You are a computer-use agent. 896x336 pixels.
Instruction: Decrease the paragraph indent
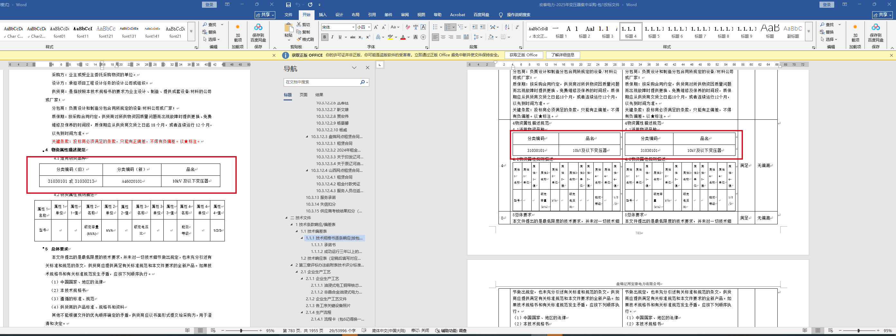475,27
